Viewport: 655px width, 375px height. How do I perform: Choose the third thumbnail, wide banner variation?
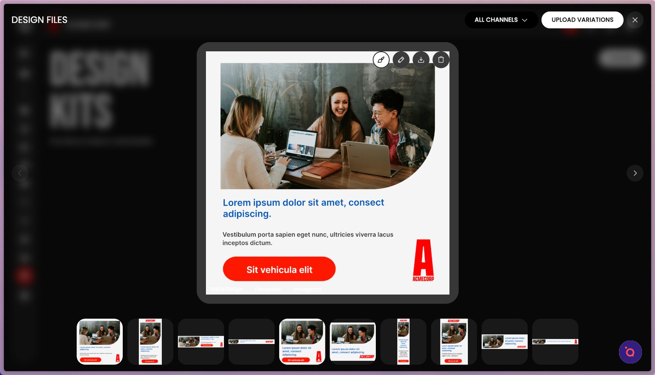(x=201, y=341)
